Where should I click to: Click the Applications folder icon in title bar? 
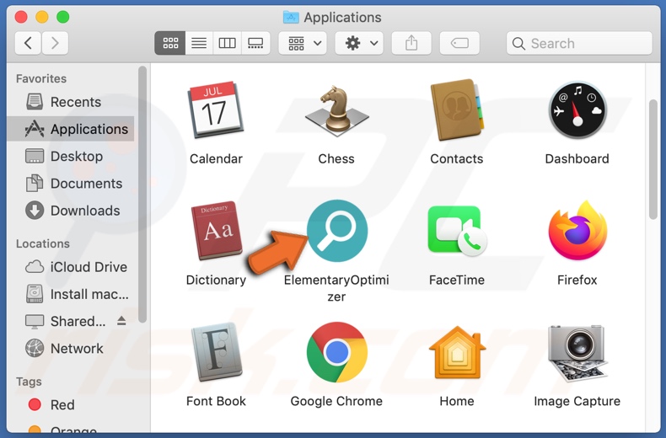[291, 17]
